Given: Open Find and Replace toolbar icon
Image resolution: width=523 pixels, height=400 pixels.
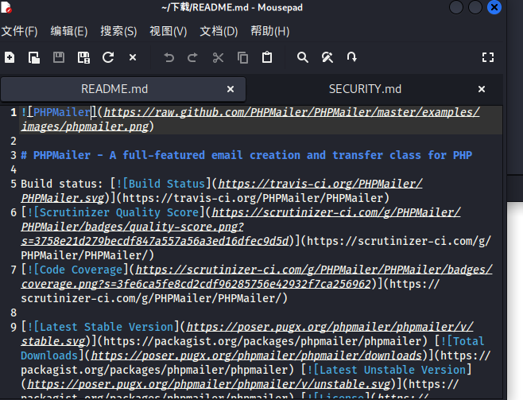Looking at the screenshot, I should click(327, 57).
